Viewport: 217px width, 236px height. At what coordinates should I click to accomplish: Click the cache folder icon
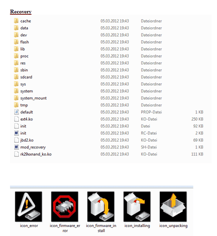[x=16, y=21]
